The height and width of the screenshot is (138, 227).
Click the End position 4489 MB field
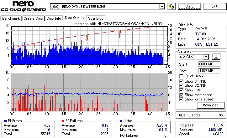click(x=209, y=71)
